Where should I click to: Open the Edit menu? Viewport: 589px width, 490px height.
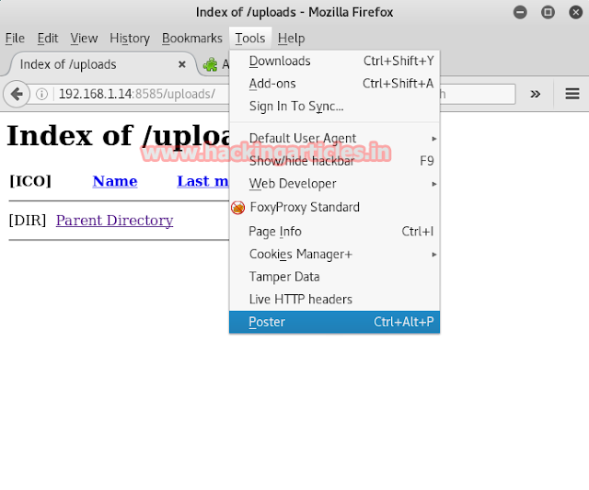tap(48, 39)
